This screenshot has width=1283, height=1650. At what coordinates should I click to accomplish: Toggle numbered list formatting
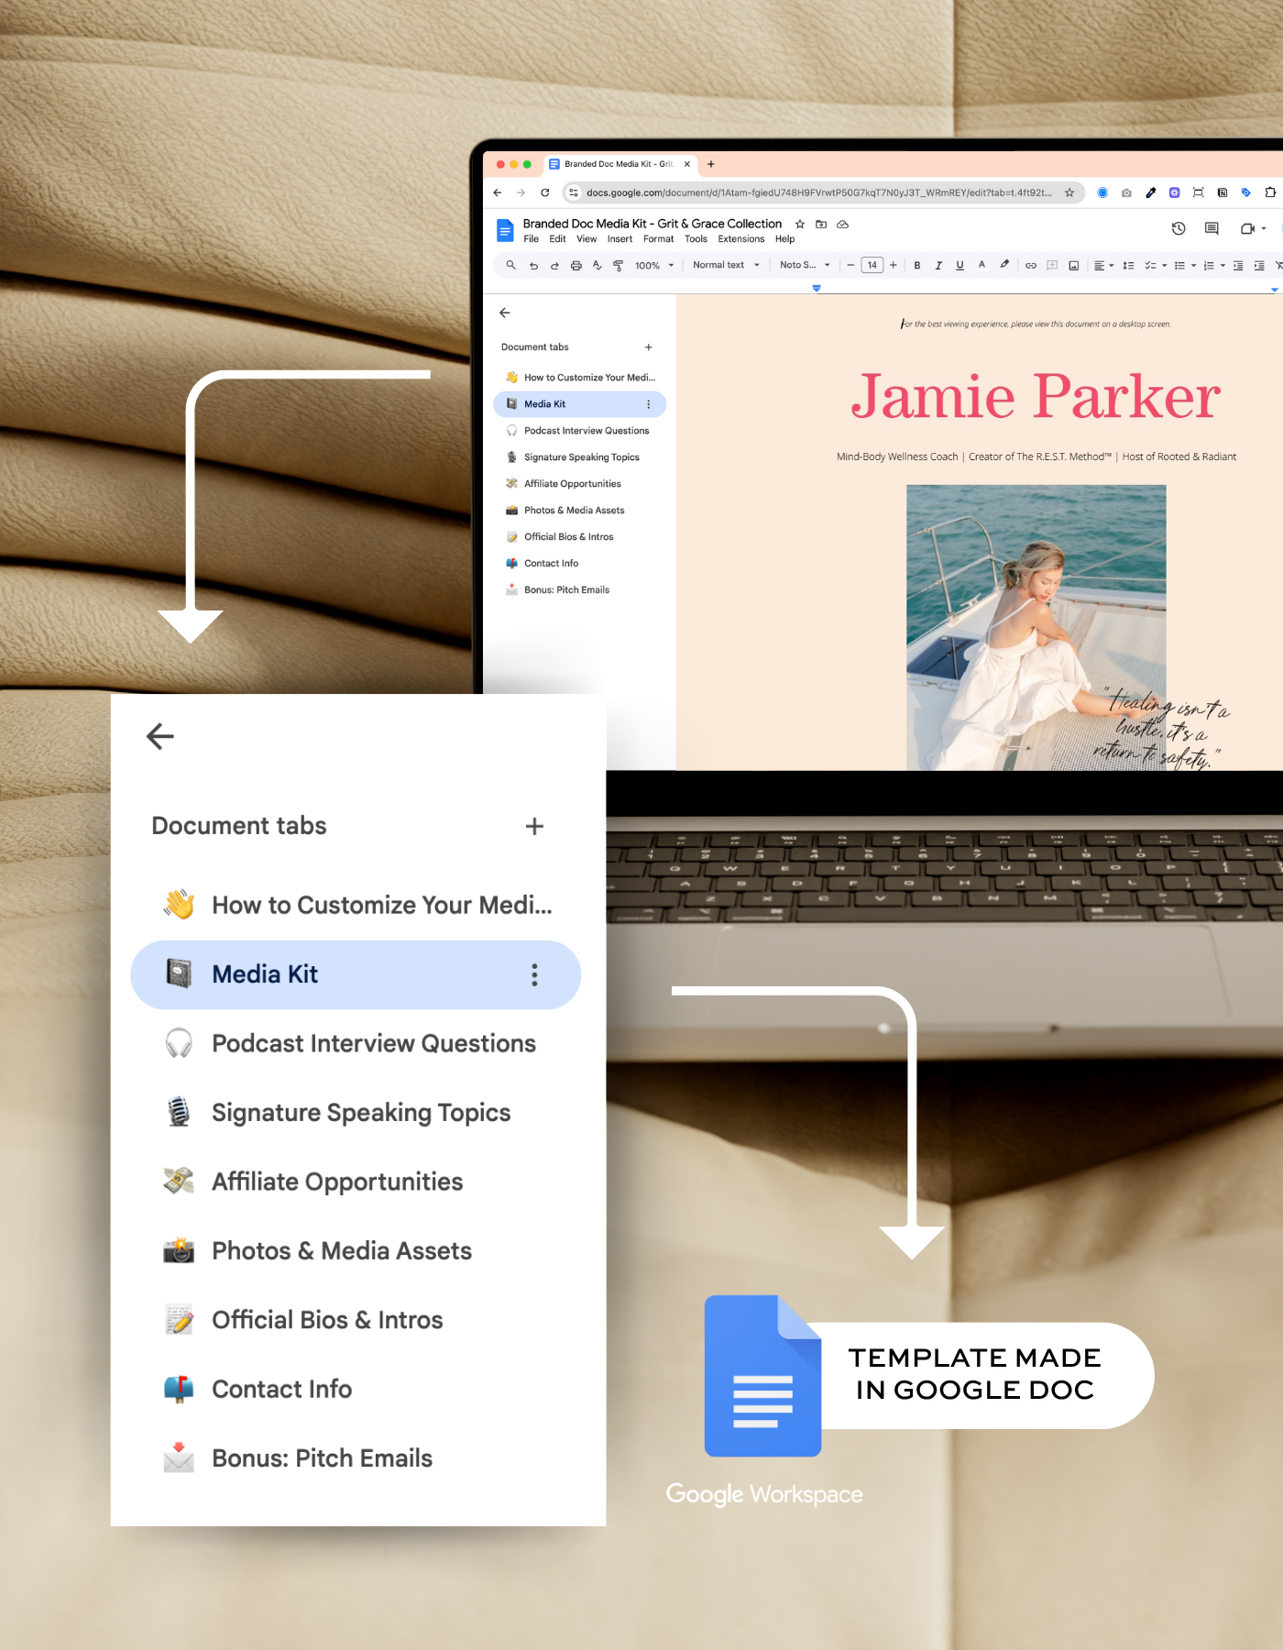[1209, 266]
